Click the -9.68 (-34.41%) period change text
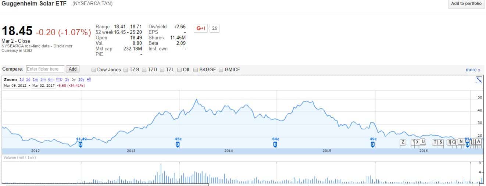The width and height of the screenshot is (486, 186). pos(71,86)
